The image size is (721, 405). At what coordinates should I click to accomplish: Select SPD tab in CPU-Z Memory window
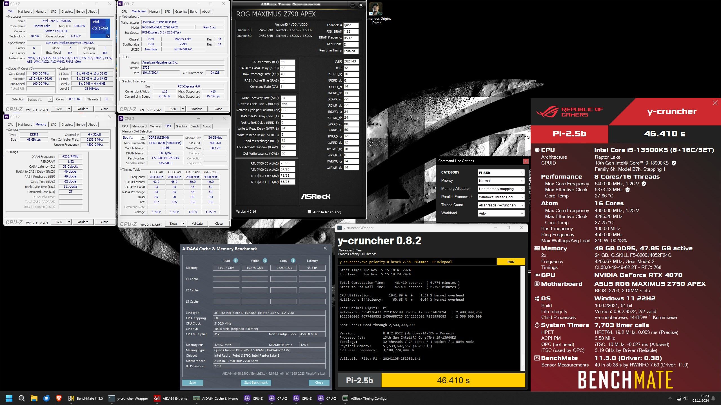(x=54, y=125)
